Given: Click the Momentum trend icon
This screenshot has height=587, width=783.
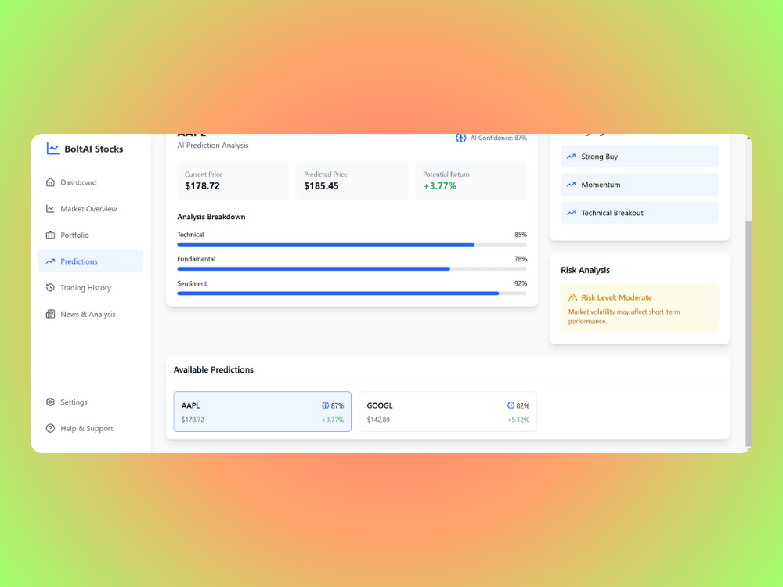Looking at the screenshot, I should pos(572,185).
